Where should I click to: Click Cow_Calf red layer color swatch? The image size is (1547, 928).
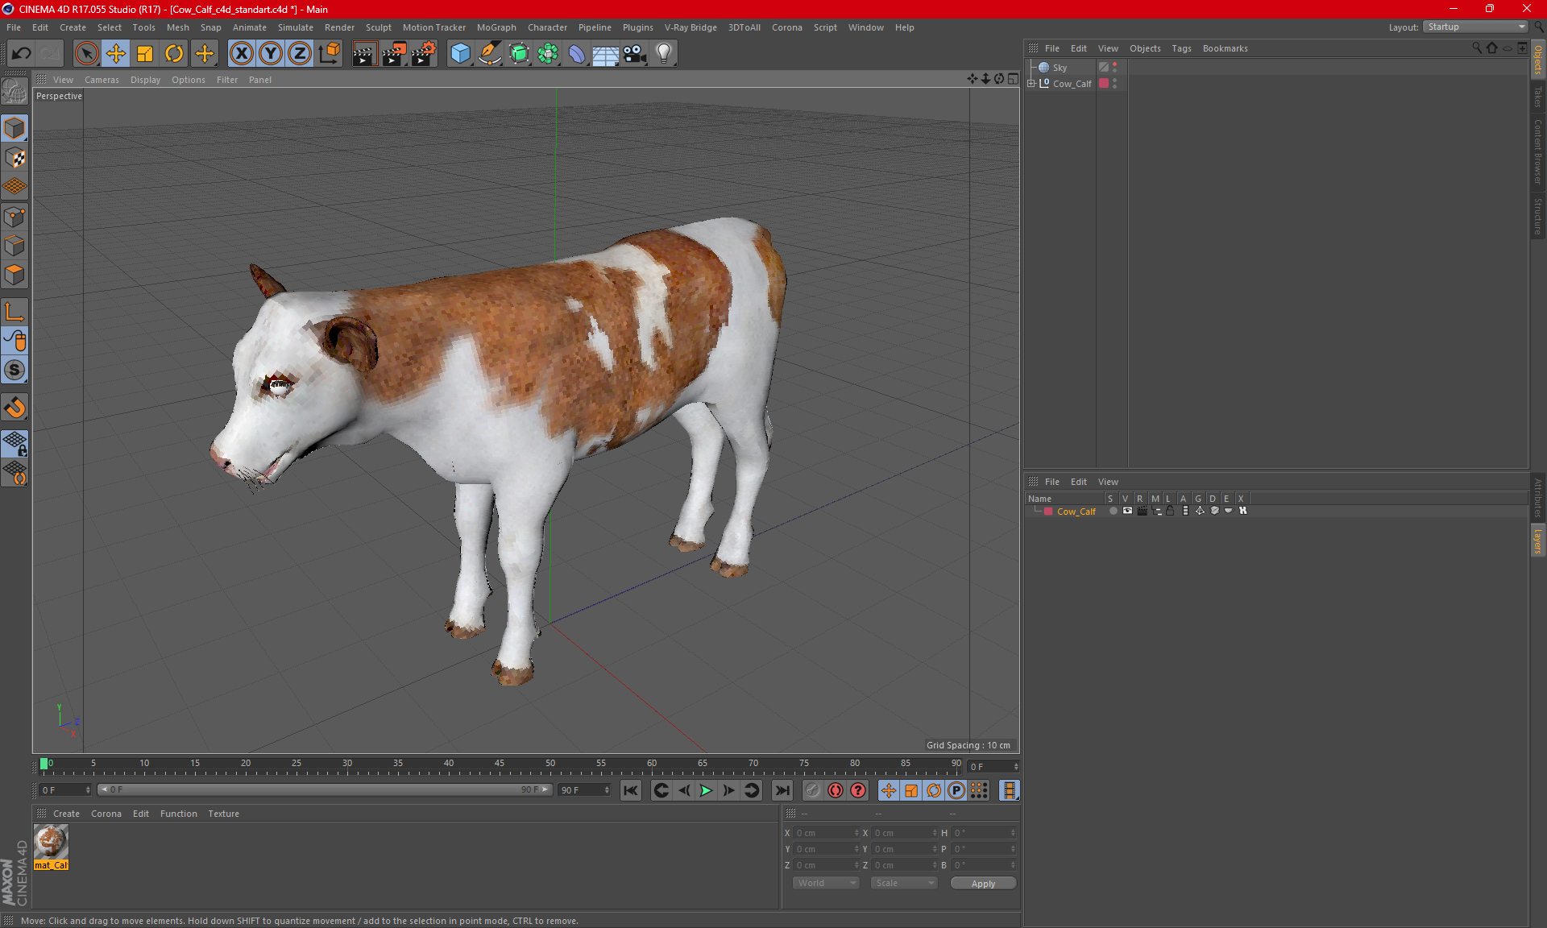1104,83
